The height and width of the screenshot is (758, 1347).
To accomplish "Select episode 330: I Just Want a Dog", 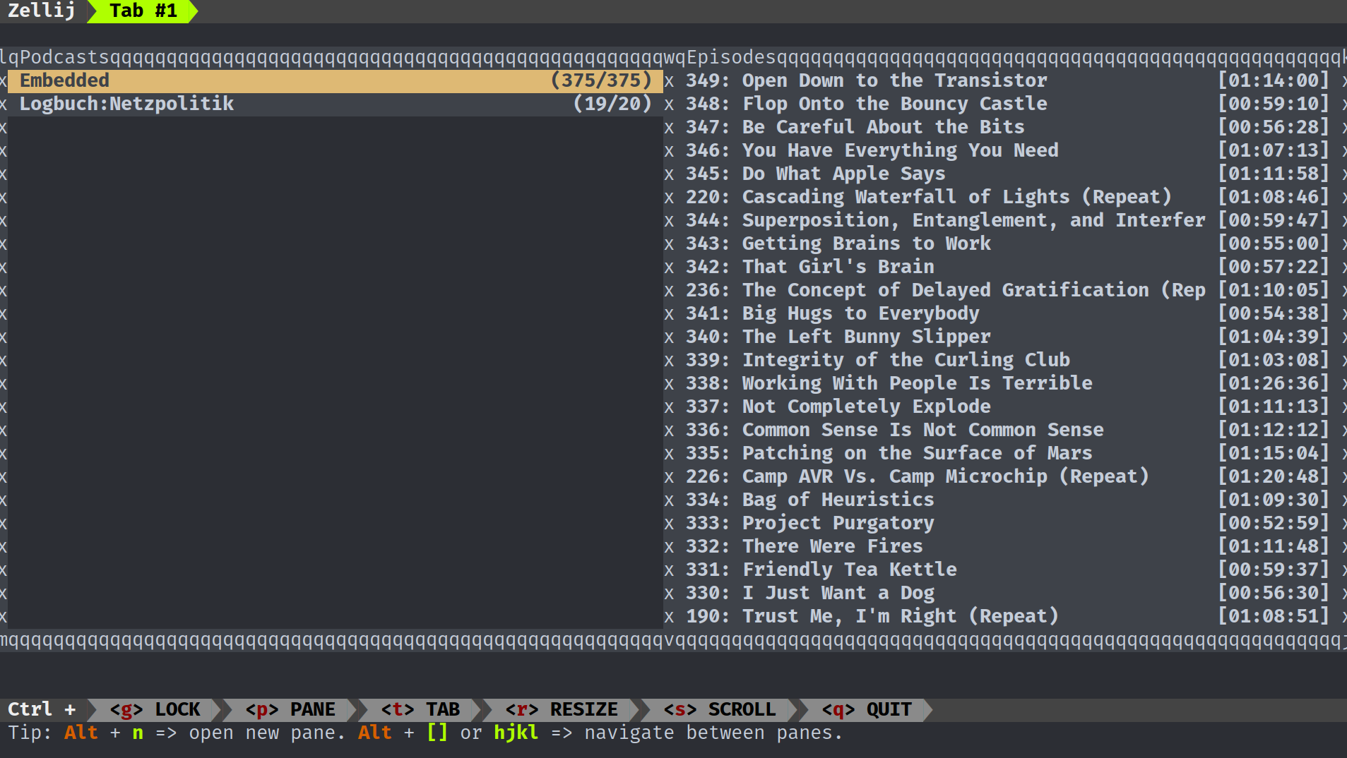I will point(1007,593).
